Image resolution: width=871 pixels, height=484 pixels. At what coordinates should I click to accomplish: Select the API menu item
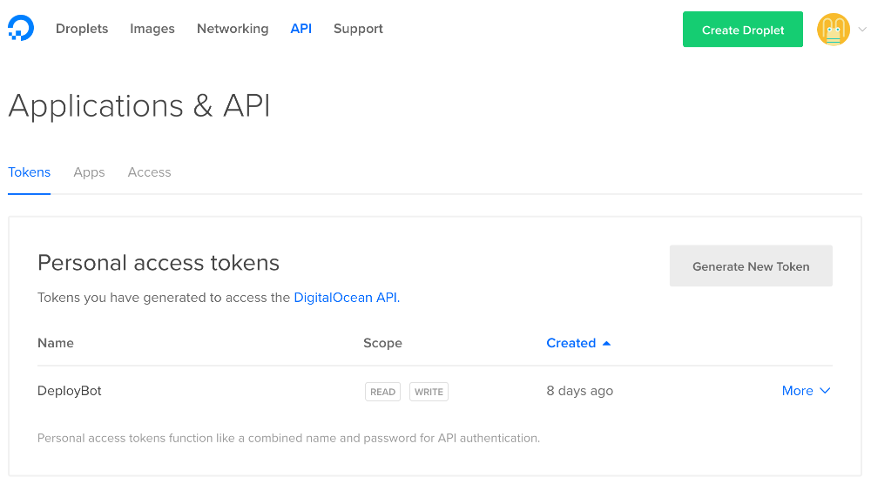pyautogui.click(x=301, y=29)
